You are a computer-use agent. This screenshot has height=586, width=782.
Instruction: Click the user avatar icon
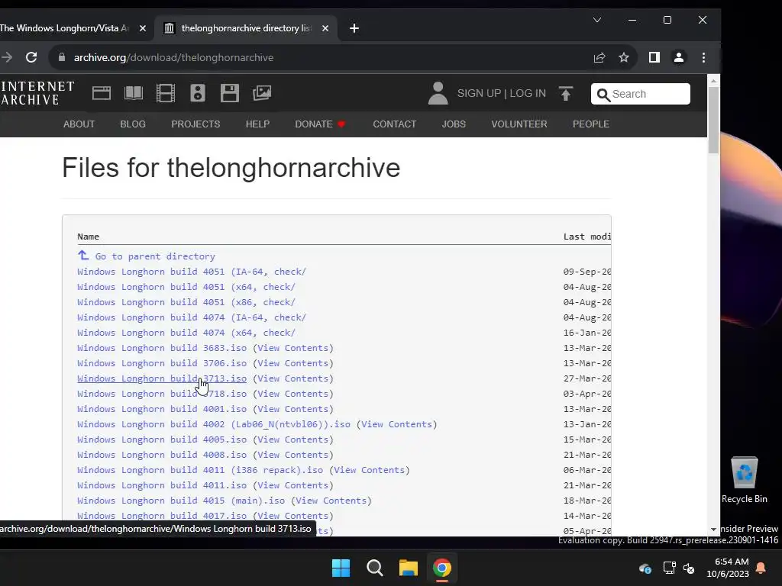tap(438, 93)
